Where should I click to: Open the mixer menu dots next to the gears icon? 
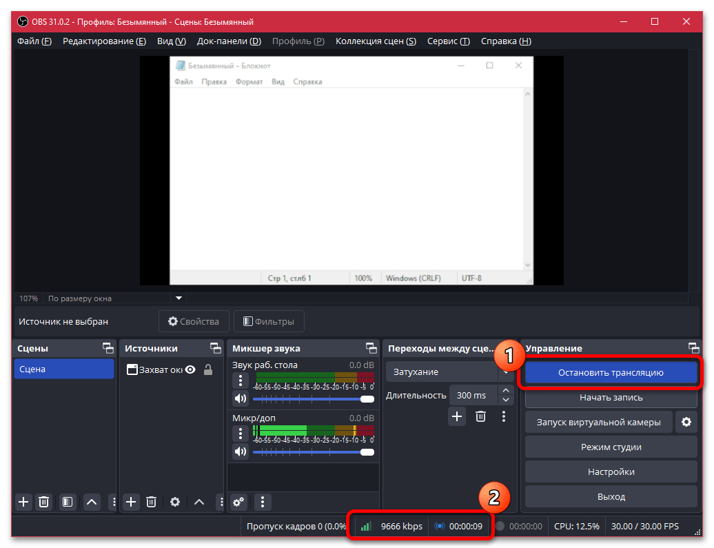point(263,502)
